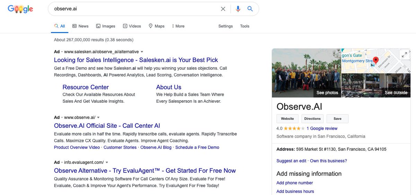Click the Observe.AI knowledge panel title
Screen dimensions: 416x195
(299, 106)
